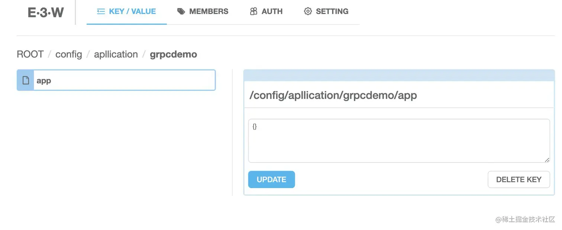Click the gear icon beside SETTING
This screenshot has width=562, height=230.
(308, 11)
